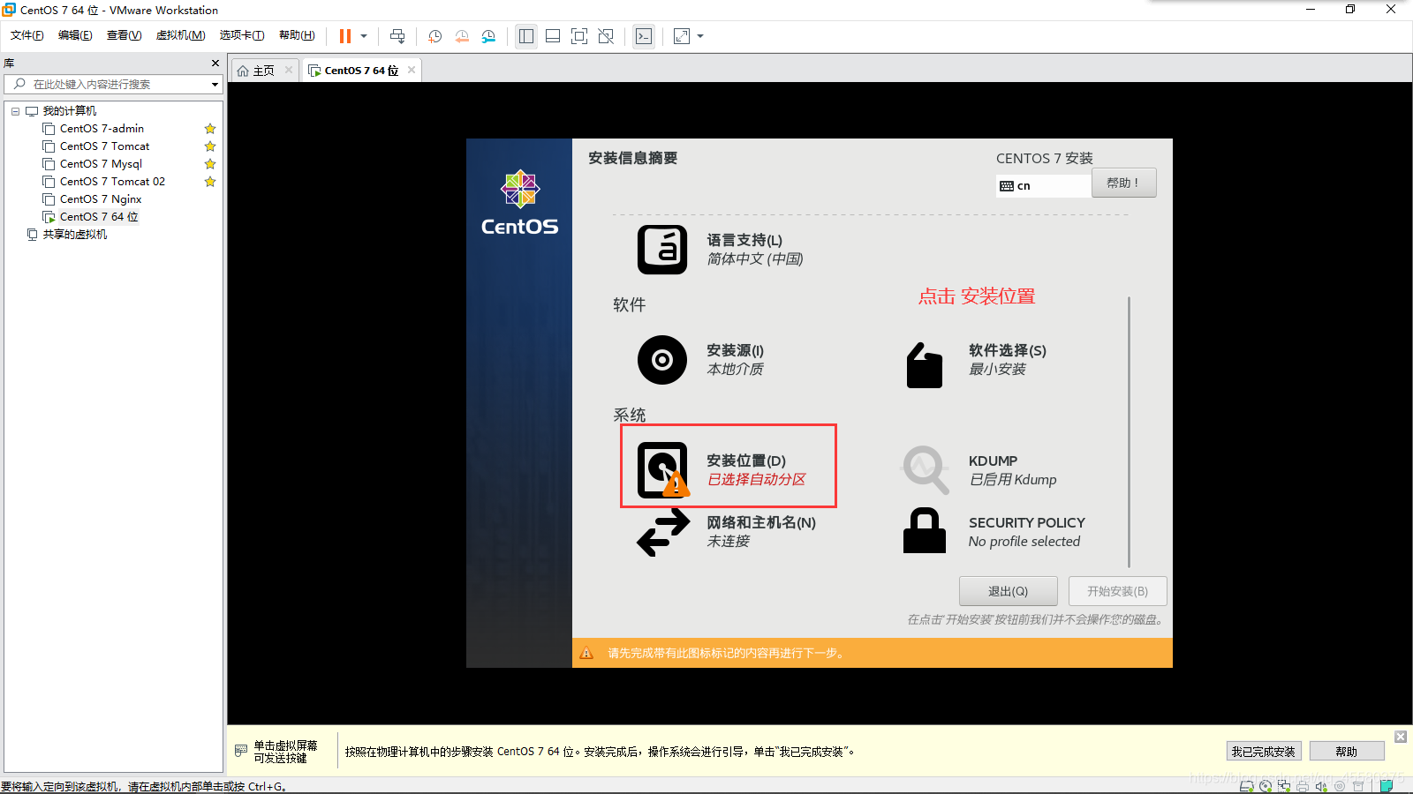Open KDUMP magnifier icon

[x=925, y=469]
